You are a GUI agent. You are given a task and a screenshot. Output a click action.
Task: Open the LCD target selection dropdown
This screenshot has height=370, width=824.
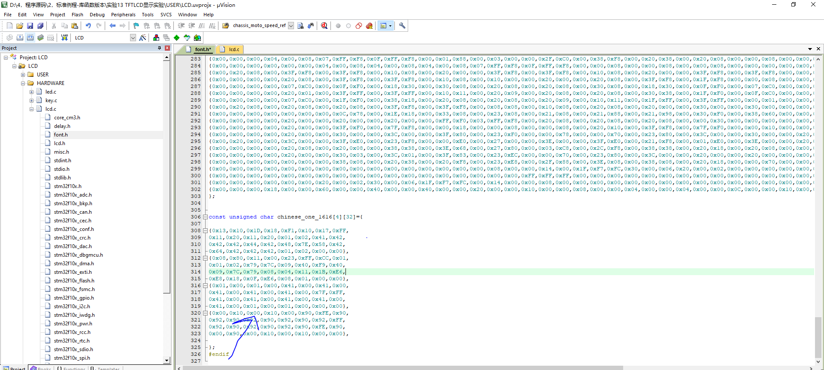click(133, 38)
